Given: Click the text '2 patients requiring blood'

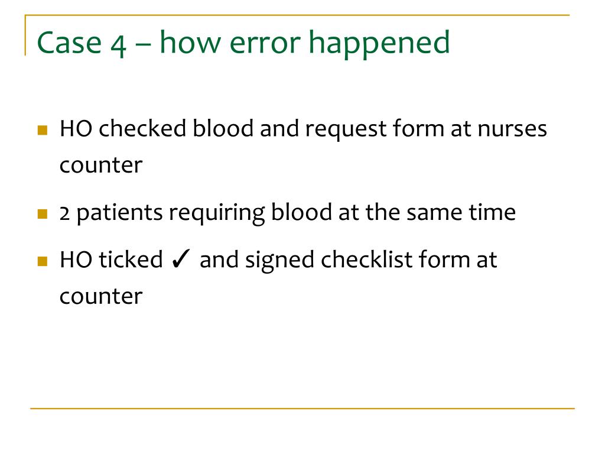Looking at the screenshot, I should [x=196, y=213].
